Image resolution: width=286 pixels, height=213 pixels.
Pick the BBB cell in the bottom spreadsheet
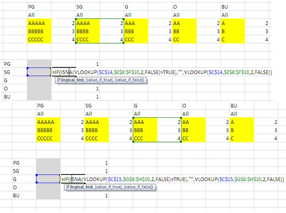145,130
